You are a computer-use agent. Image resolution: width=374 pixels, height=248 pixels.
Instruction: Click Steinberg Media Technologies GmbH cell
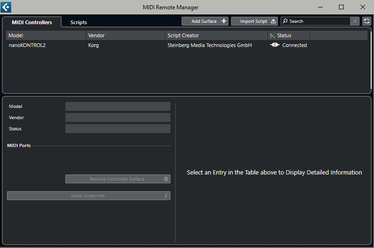pos(210,45)
